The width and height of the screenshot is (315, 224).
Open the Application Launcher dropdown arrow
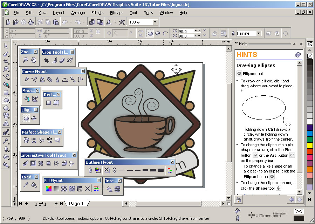[x=115, y=22]
